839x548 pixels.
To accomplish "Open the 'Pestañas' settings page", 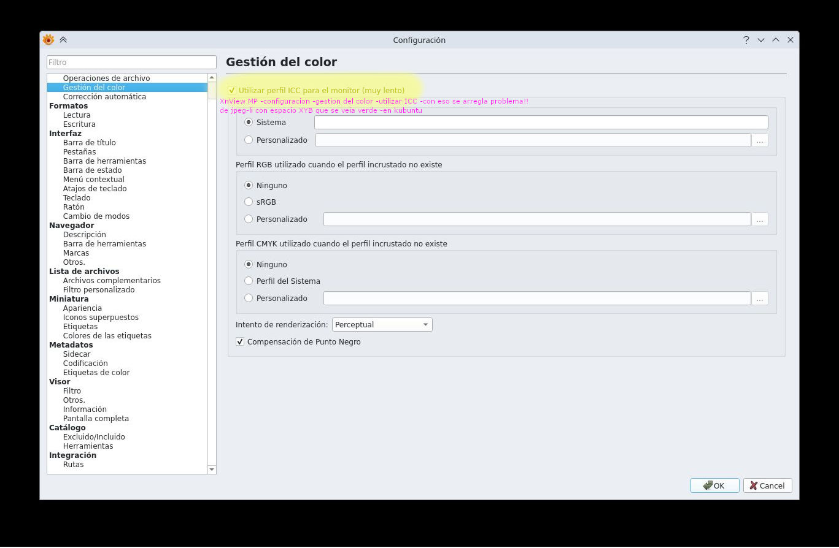I will [x=79, y=151].
